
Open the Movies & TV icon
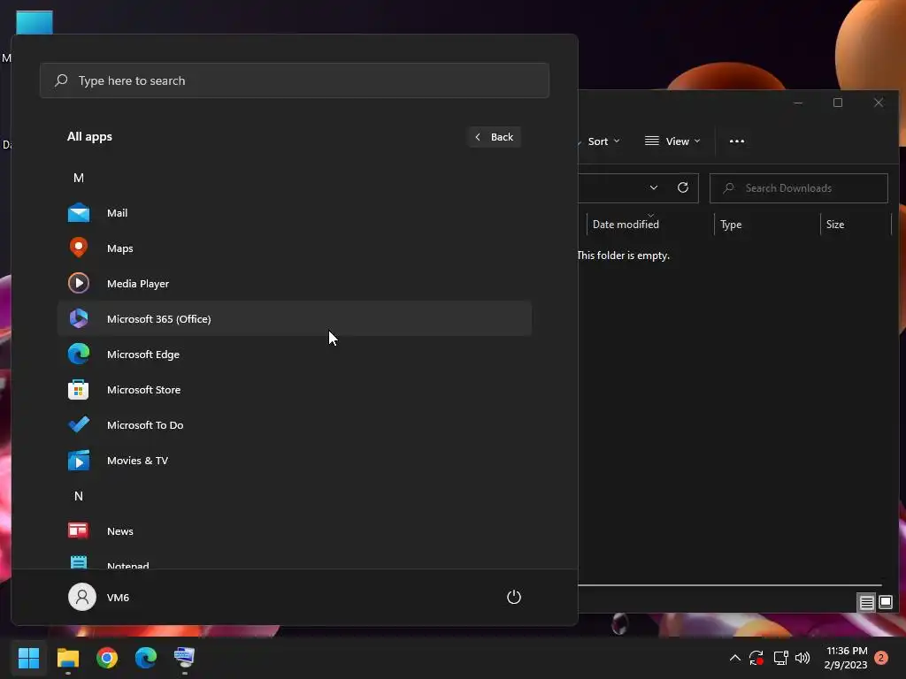pos(79,460)
